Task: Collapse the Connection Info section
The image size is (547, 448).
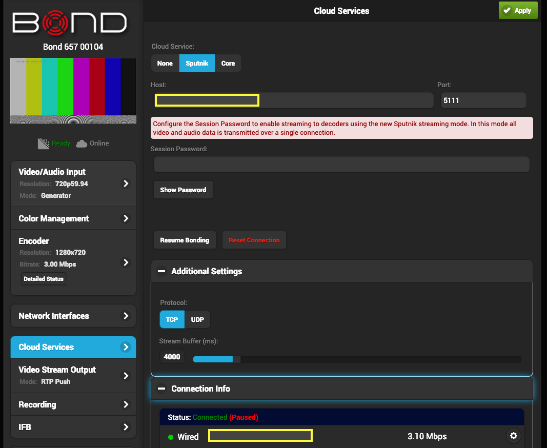Action: point(161,389)
